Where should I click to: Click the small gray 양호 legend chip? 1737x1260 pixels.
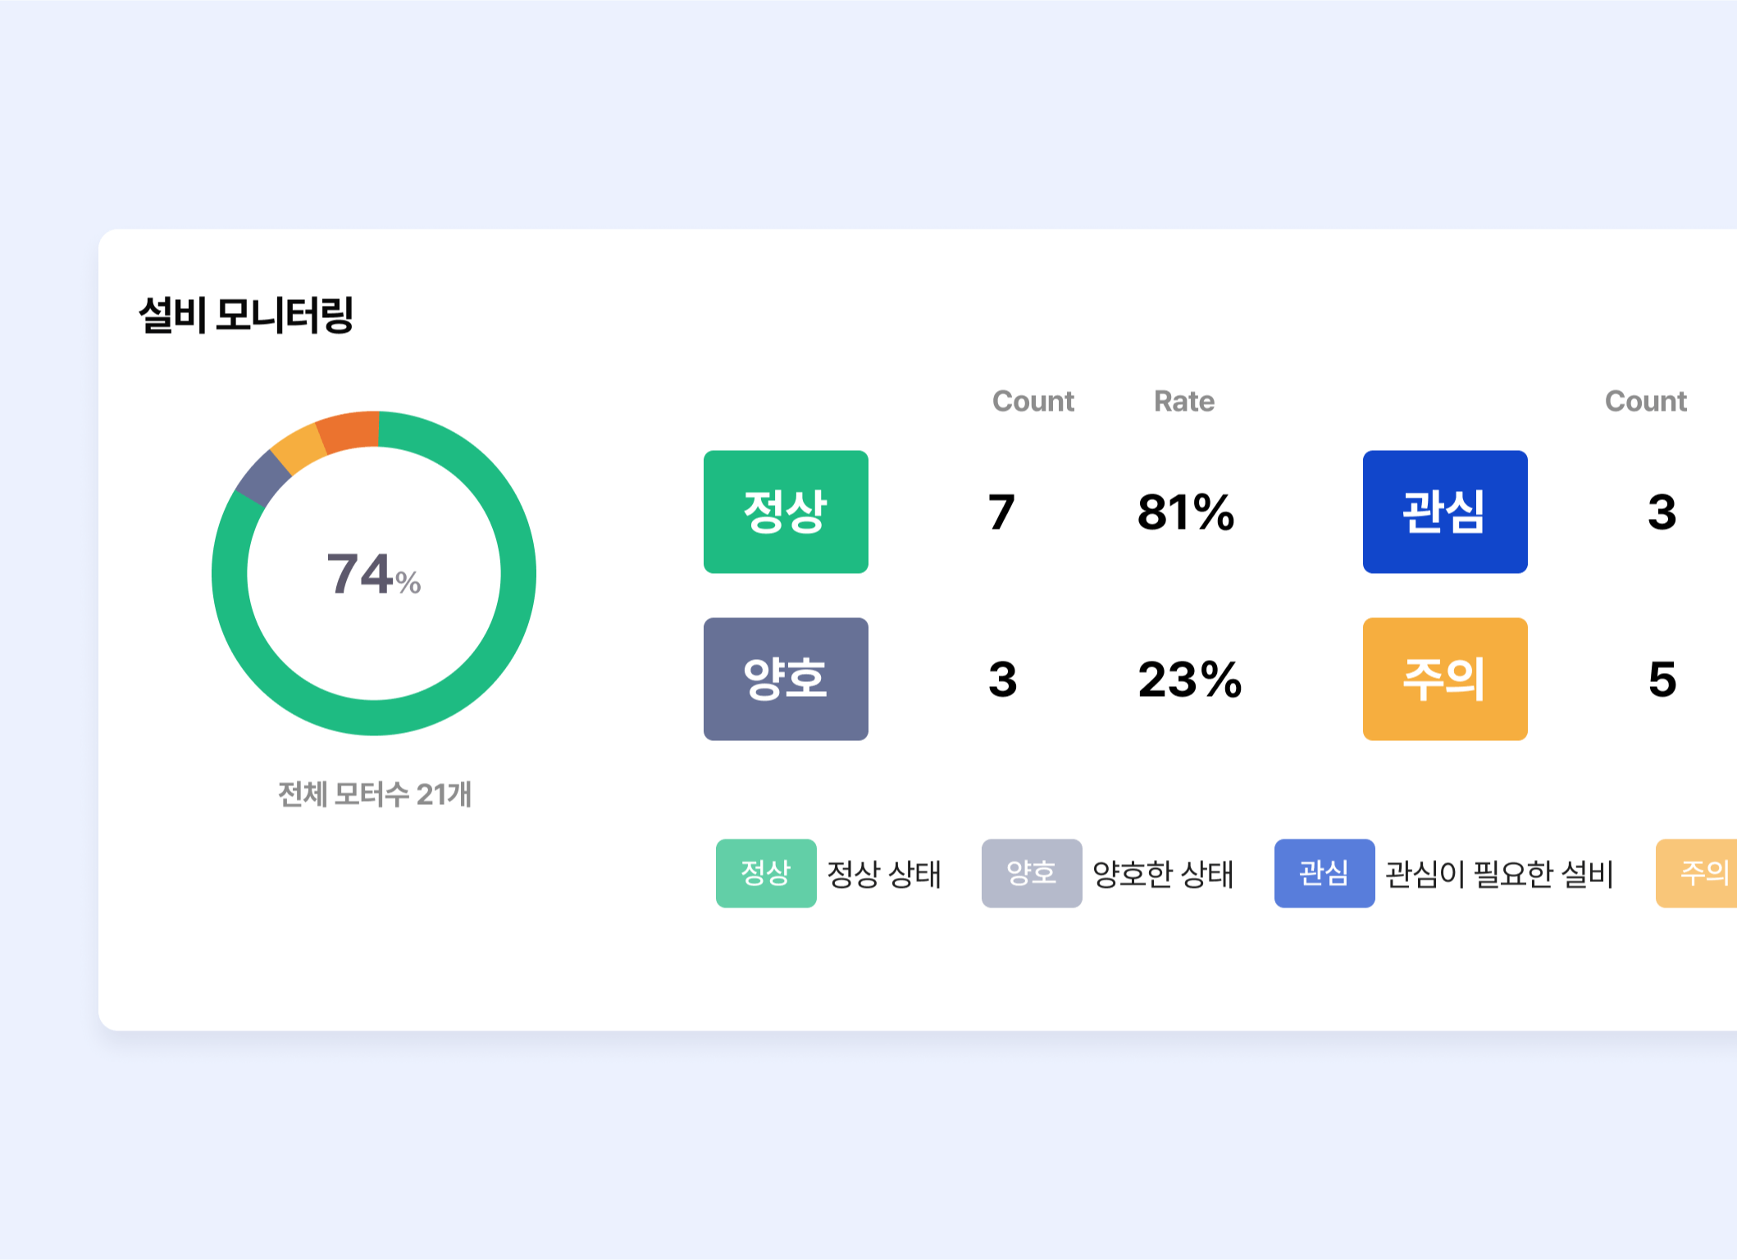(1032, 873)
